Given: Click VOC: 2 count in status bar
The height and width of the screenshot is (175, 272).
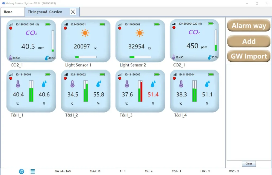Looking at the screenshot, I should click(x=234, y=171).
